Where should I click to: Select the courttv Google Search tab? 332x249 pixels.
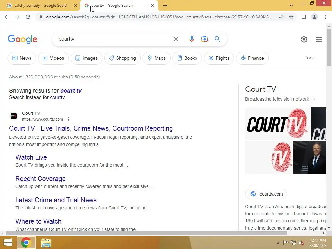119,6
